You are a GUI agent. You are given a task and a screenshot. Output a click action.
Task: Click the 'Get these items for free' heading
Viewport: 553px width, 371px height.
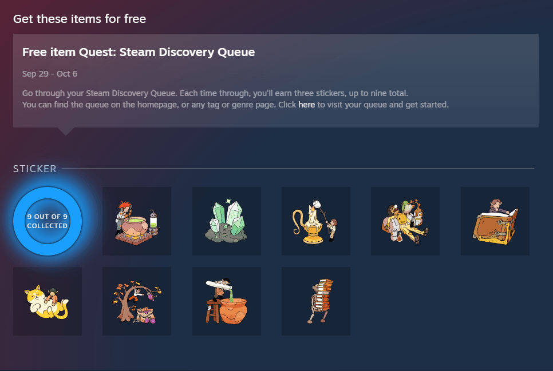pyautogui.click(x=80, y=19)
